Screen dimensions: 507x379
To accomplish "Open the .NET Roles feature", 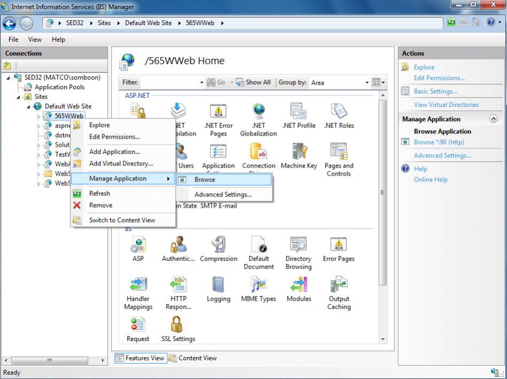I will (339, 116).
